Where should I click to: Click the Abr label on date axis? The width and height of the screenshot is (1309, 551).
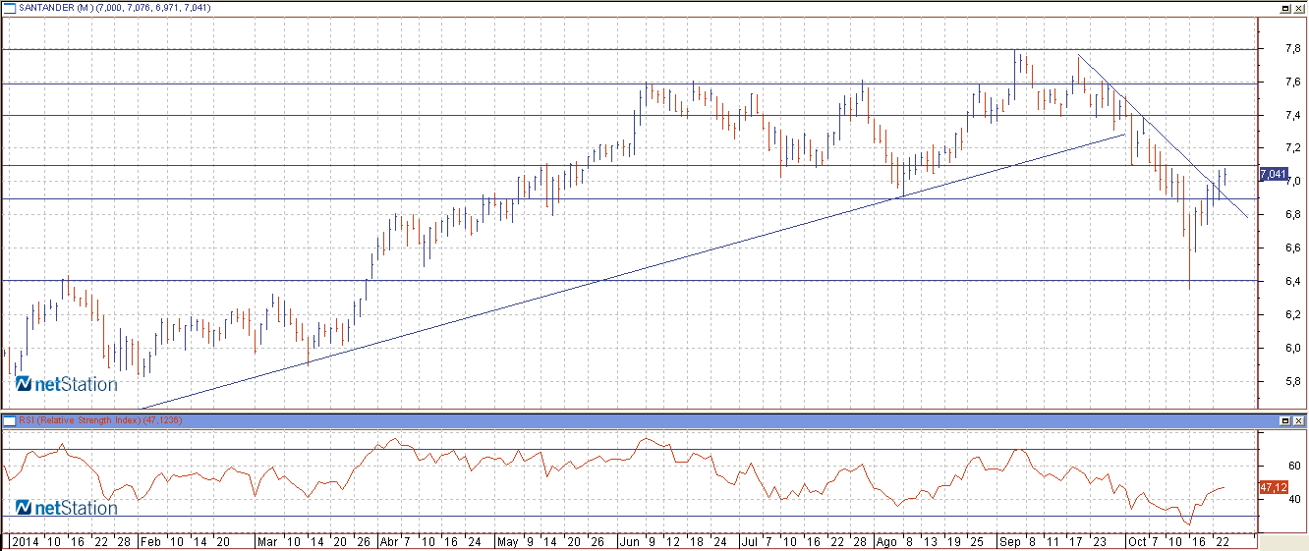pyautogui.click(x=389, y=541)
